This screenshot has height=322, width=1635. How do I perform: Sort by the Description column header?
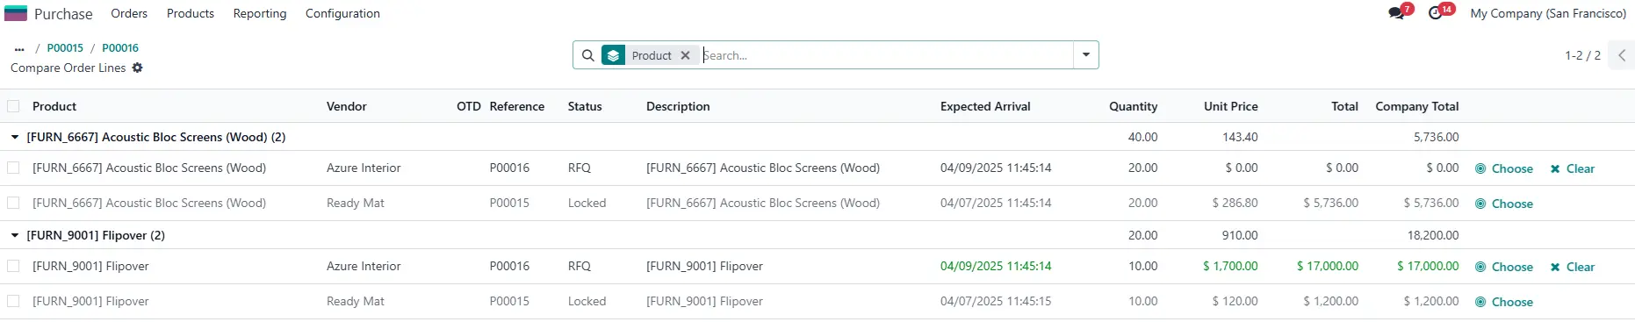(678, 106)
